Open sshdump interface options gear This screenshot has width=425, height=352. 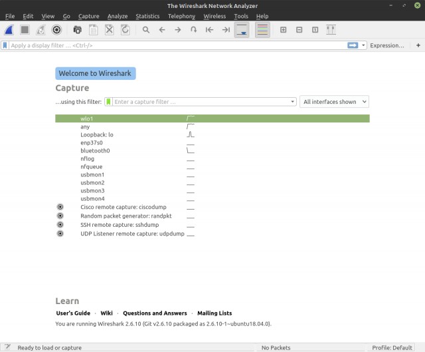[x=60, y=225]
